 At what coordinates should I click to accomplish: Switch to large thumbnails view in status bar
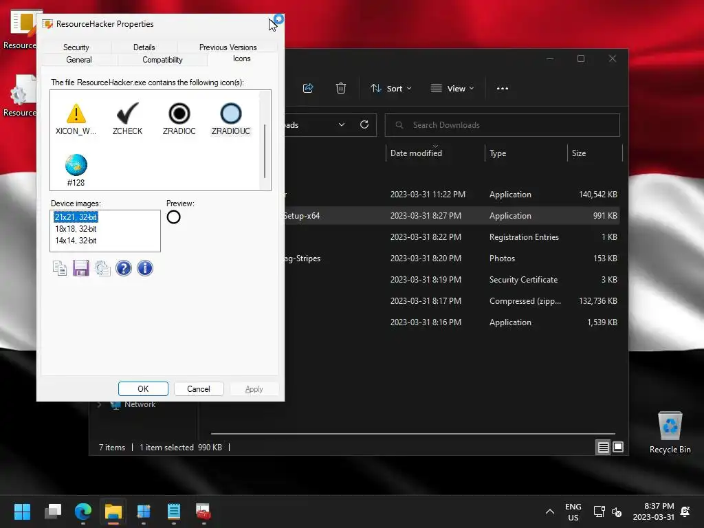click(x=618, y=447)
